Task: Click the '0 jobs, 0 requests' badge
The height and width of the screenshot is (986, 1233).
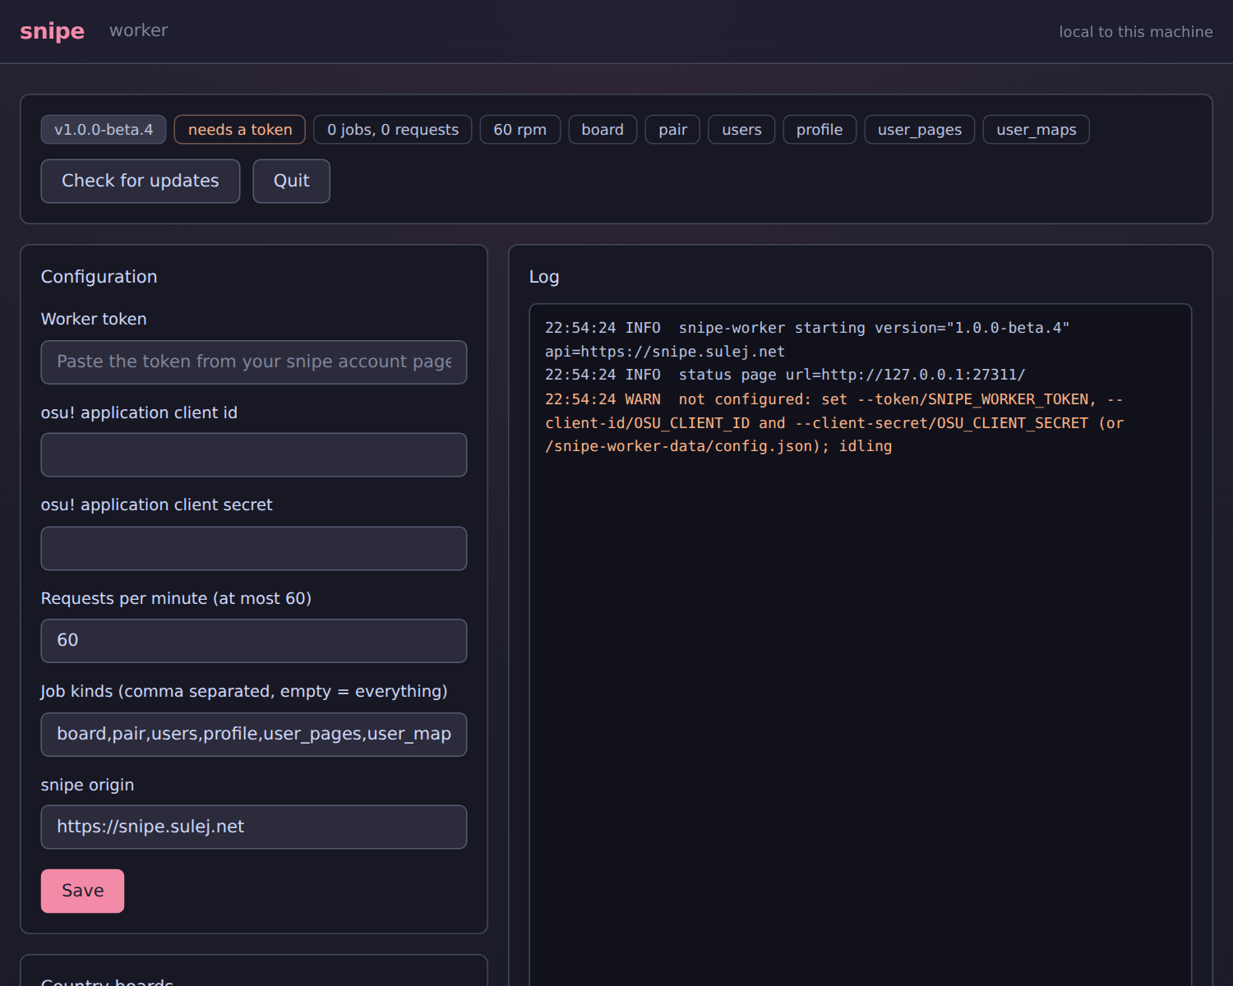Action: coord(393,130)
